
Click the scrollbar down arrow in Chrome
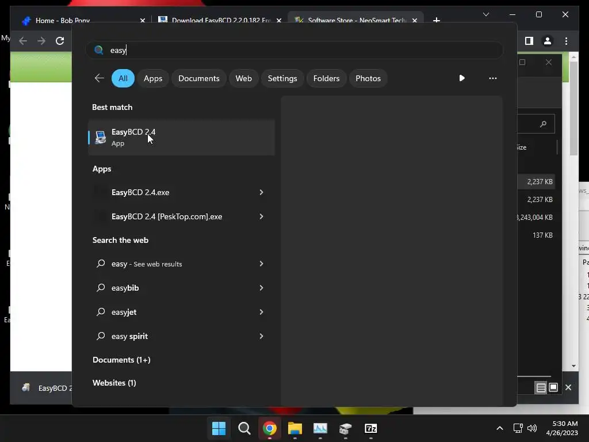573,365
